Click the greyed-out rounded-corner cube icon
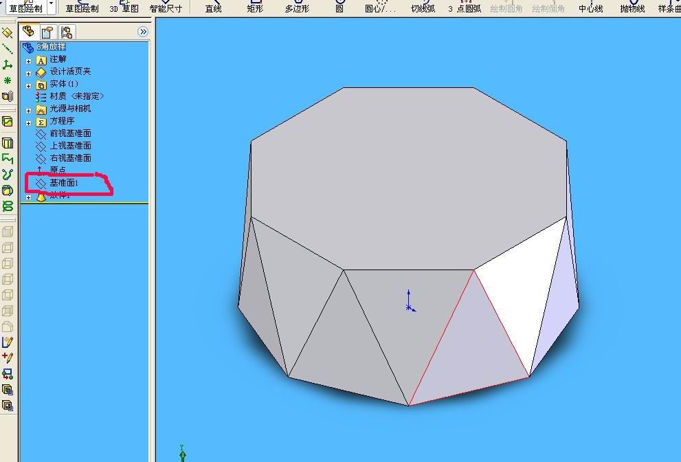The height and width of the screenshot is (462, 681). tap(8, 327)
